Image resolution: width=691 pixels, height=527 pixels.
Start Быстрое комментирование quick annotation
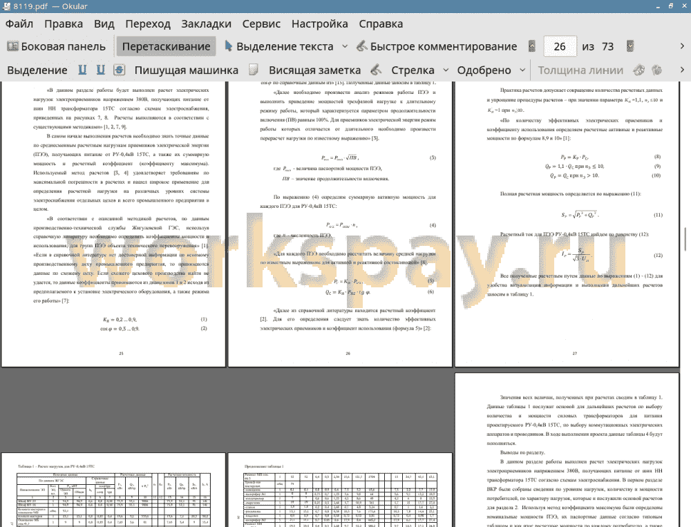[x=437, y=46]
